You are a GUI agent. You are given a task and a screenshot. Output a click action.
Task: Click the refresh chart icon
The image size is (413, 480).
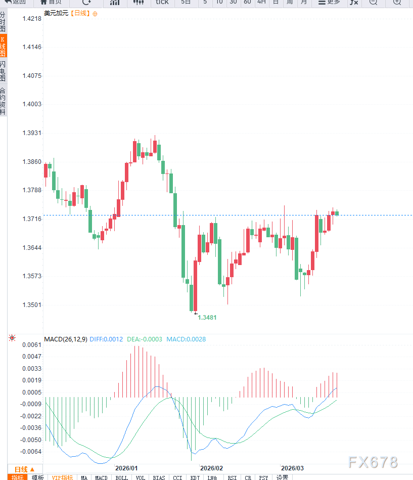(86, 3)
